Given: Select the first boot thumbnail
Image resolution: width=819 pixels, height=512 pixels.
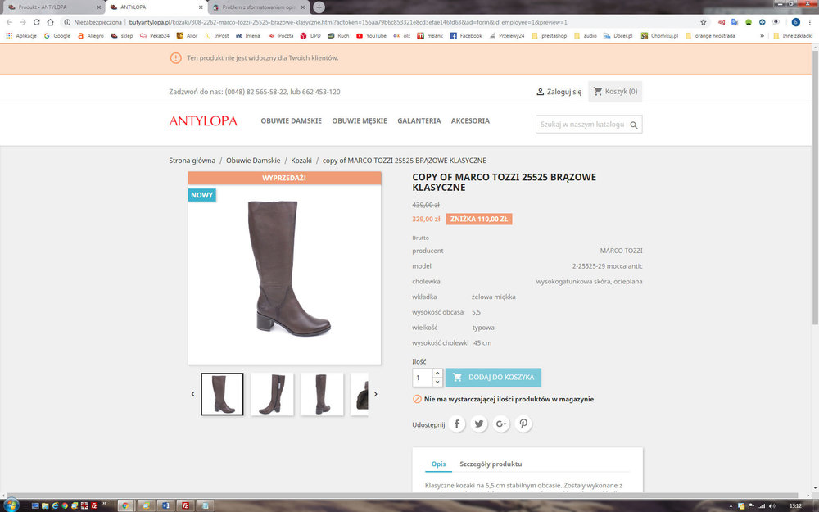Looking at the screenshot, I should (222, 395).
